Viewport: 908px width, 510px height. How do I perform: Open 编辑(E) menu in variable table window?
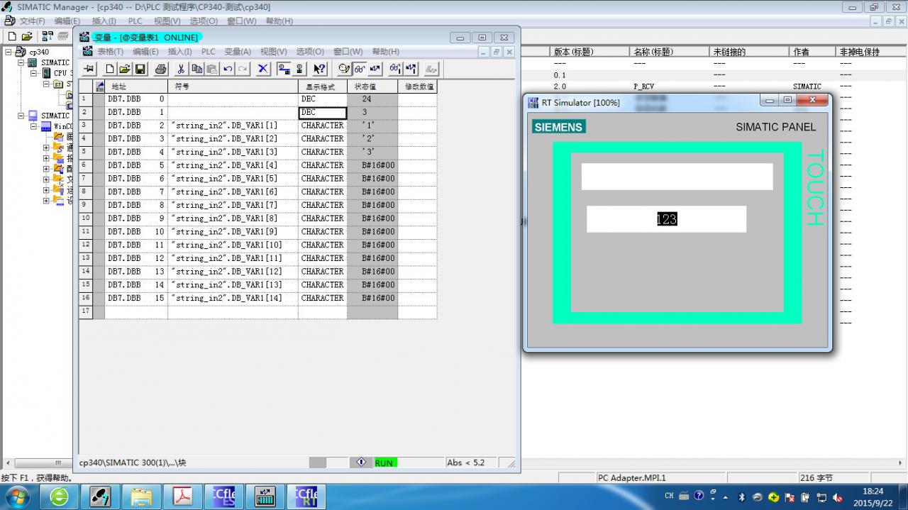click(145, 52)
